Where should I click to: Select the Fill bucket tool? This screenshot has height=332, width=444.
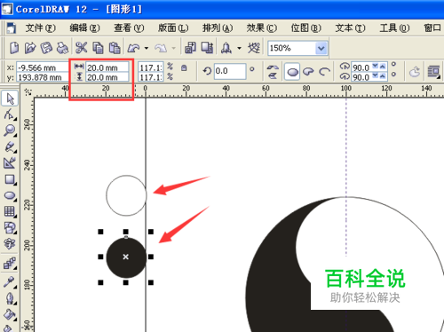click(10, 315)
